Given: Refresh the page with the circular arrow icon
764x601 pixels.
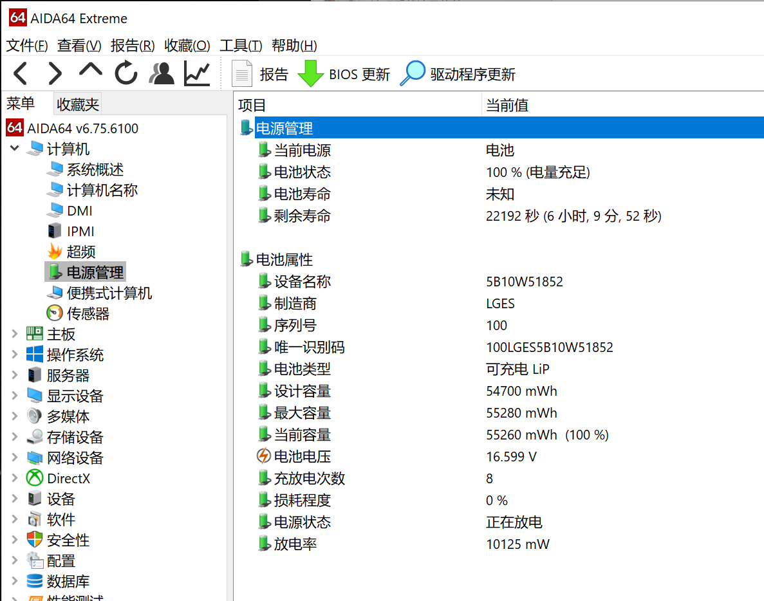Looking at the screenshot, I should [x=126, y=73].
